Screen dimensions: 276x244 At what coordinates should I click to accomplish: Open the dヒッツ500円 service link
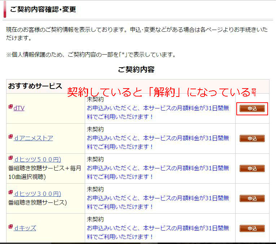tap(37, 159)
